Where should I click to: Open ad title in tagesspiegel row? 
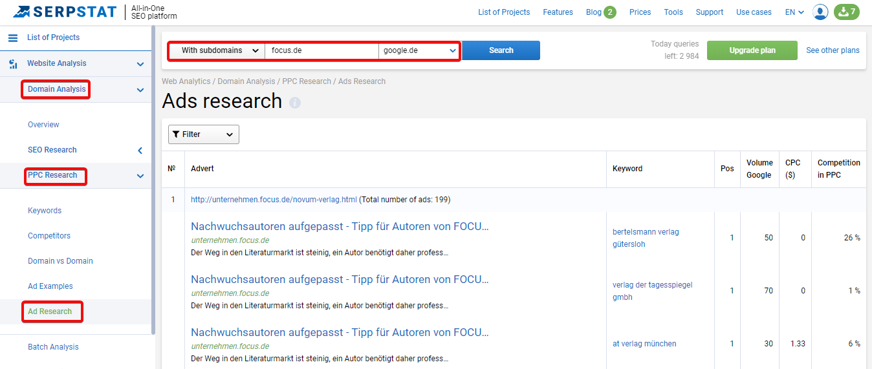click(340, 279)
